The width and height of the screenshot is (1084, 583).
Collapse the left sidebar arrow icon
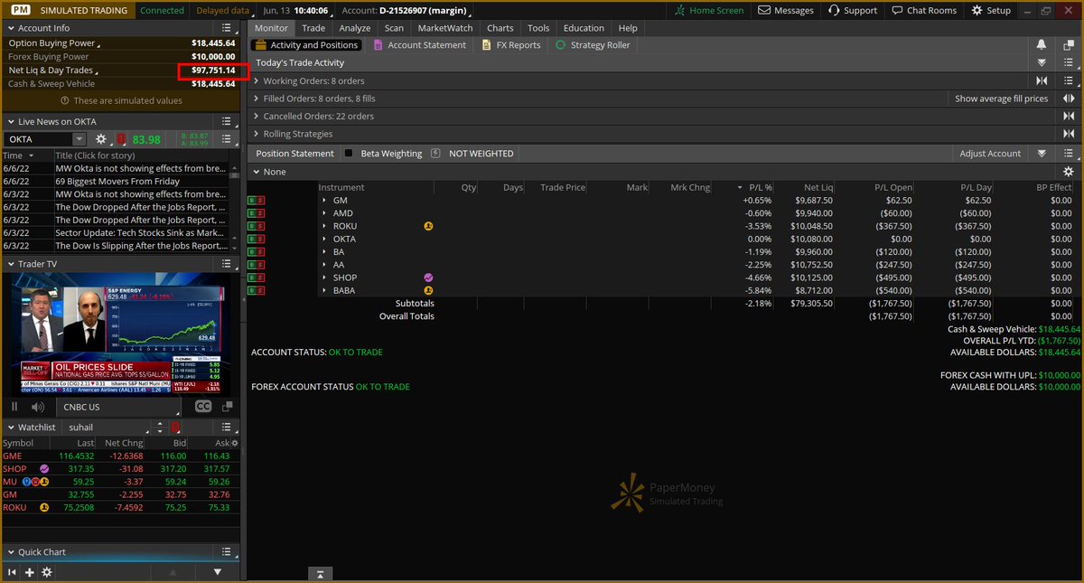[x=12, y=572]
